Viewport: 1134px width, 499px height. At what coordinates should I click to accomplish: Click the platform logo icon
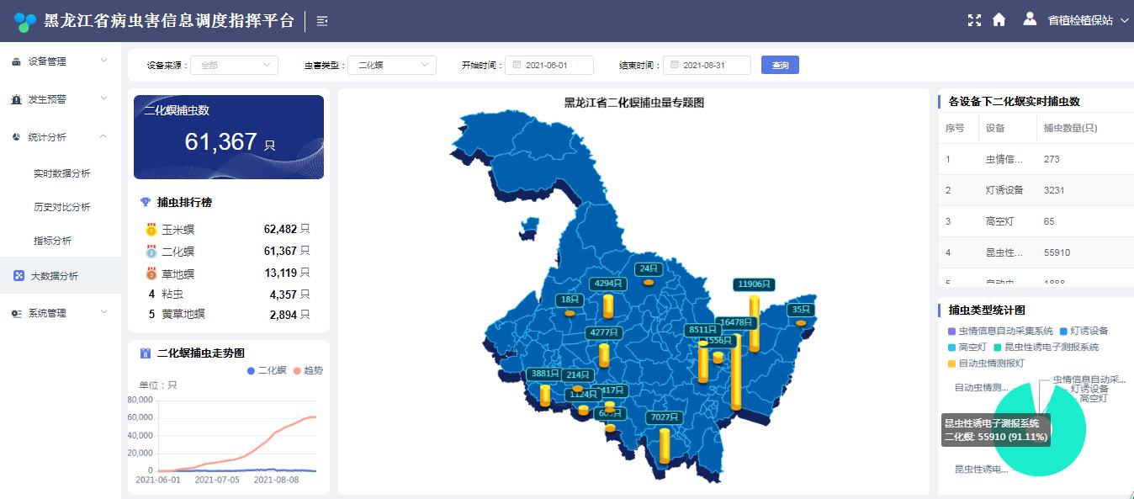[25, 21]
